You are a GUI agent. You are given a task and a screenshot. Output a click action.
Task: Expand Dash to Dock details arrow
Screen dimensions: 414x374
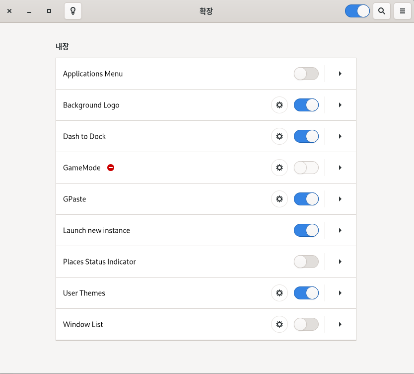click(340, 136)
